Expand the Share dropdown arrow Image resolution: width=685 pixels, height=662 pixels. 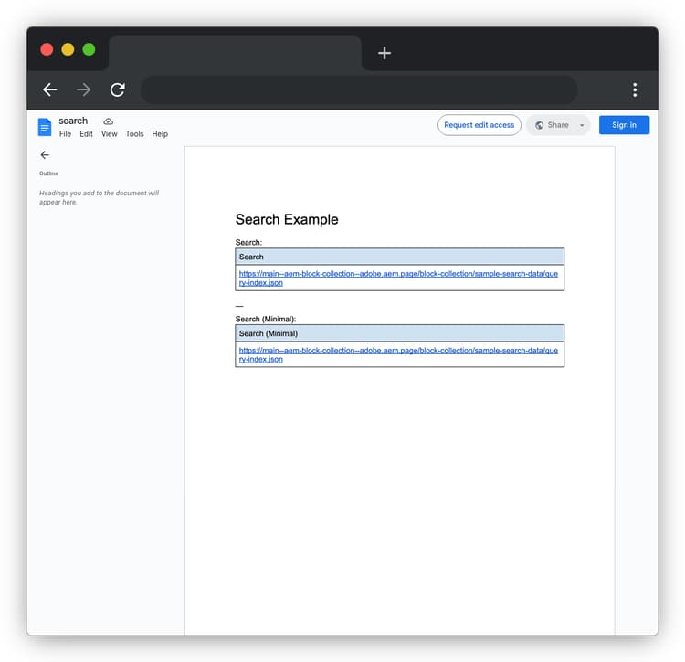point(582,125)
